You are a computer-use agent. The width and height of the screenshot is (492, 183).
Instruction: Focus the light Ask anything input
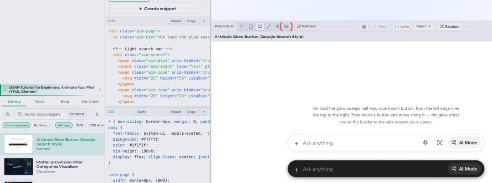(x=359, y=143)
